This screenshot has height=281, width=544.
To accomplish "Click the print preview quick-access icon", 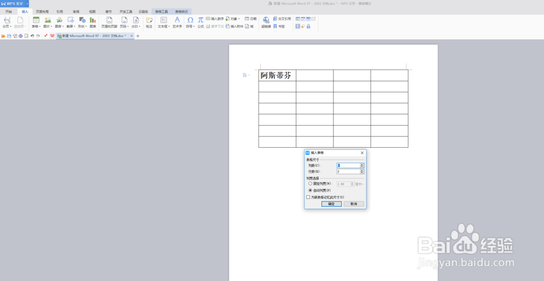I will point(26,36).
